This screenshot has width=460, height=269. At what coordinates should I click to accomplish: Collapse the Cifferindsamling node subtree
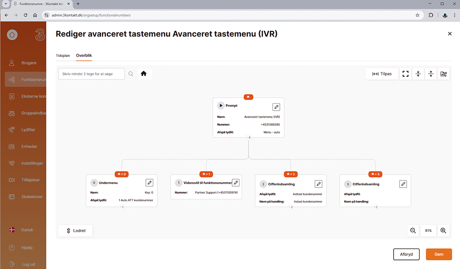(x=291, y=207)
